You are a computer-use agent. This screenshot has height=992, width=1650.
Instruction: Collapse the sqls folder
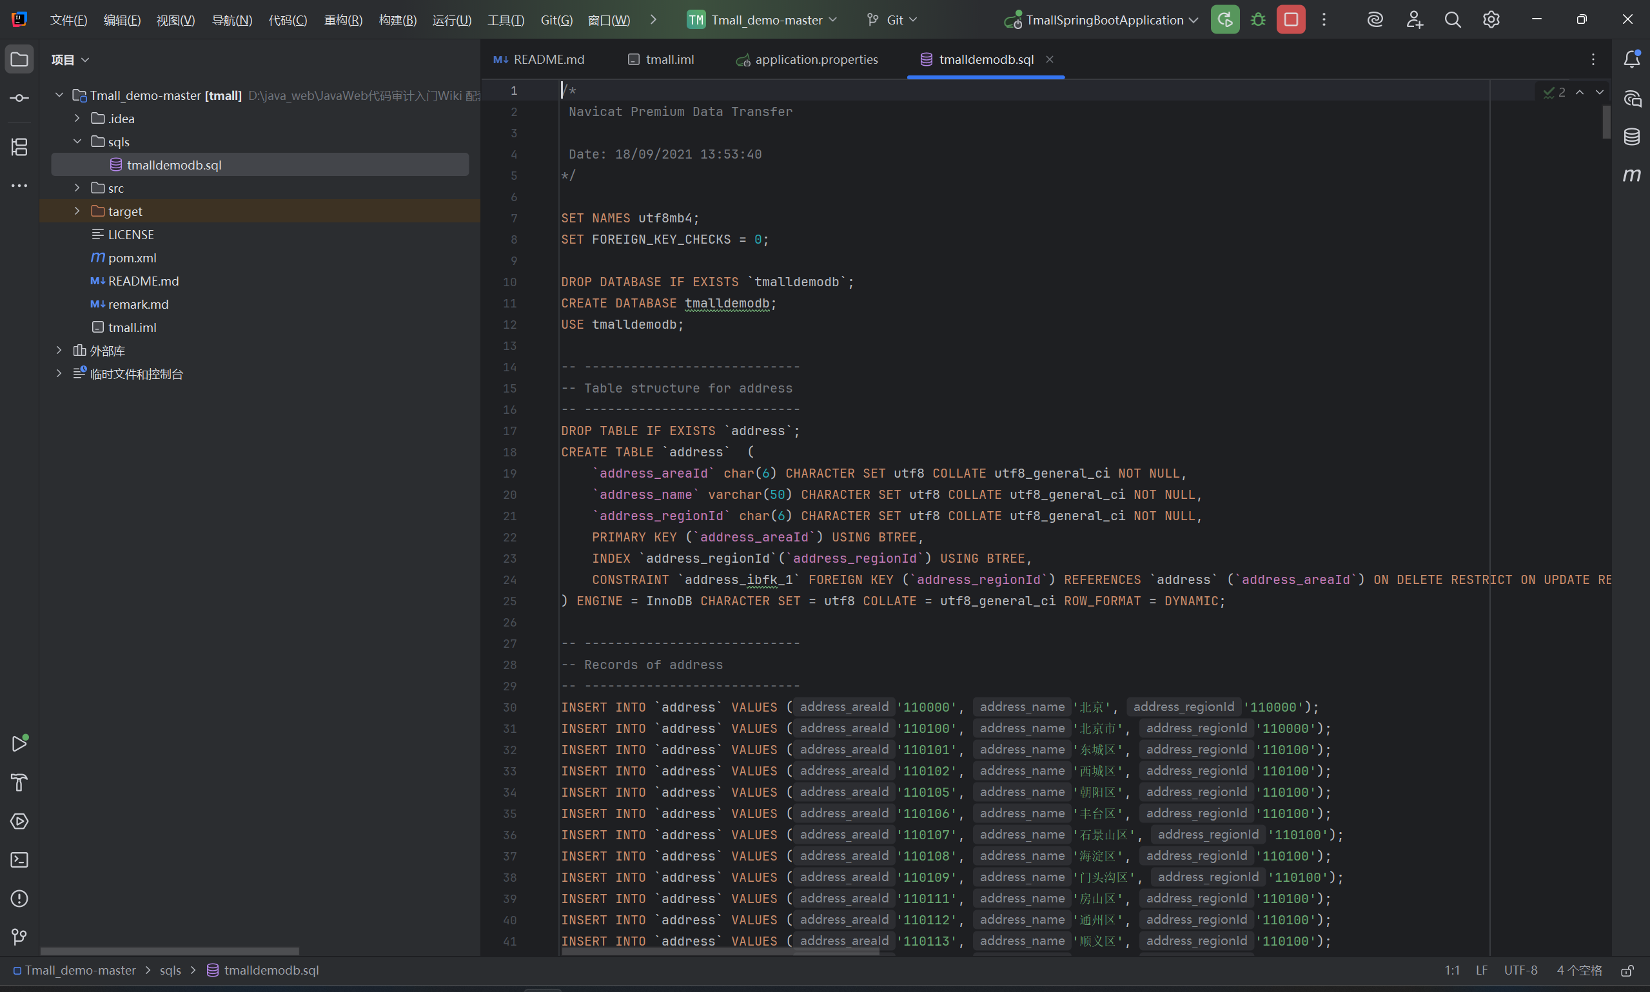tap(77, 142)
